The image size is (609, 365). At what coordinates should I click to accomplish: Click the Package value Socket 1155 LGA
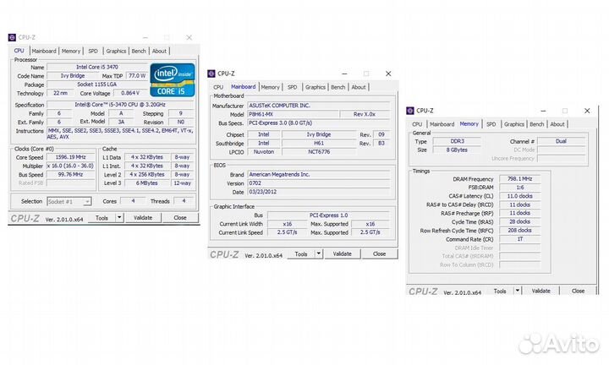click(97, 84)
